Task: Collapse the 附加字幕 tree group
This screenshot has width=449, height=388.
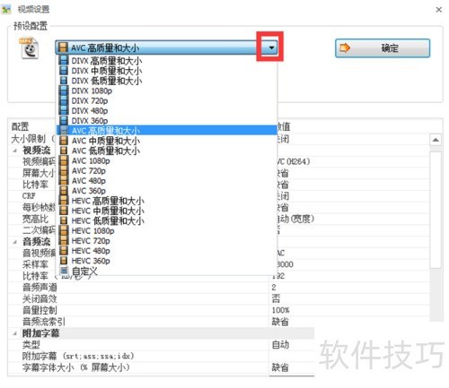Action: (x=14, y=333)
